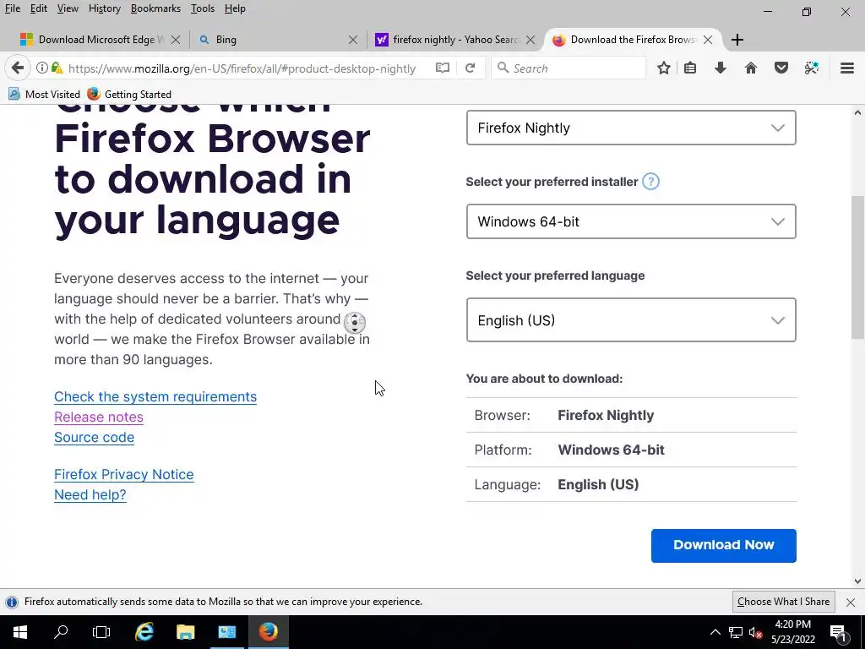The width and height of the screenshot is (865, 649).
Task: Reload the current page
Action: coord(470,68)
